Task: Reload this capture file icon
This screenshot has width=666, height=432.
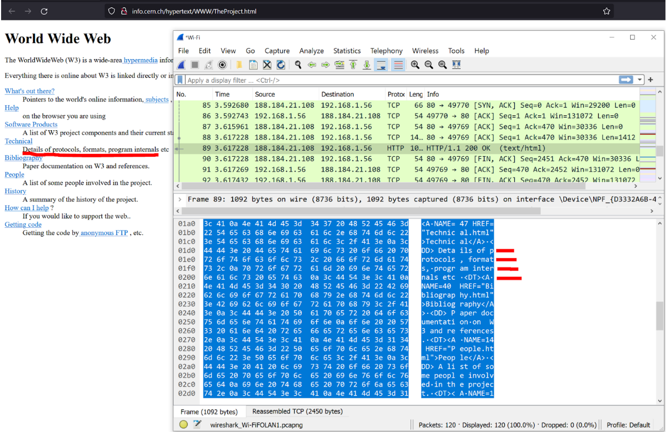Action: [x=281, y=65]
